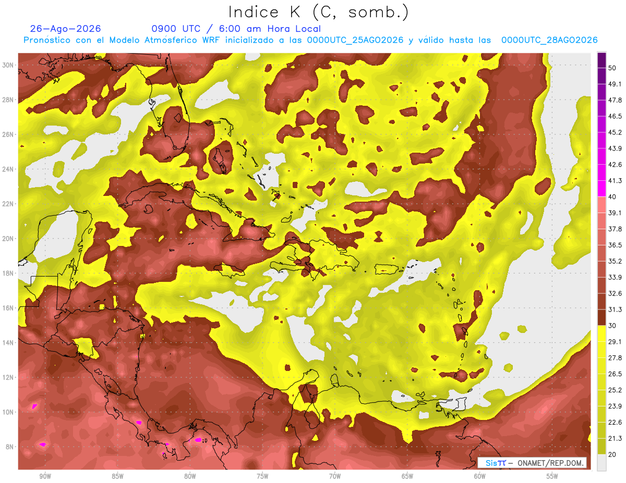Click the latitude label '20N'
The image size is (626, 483).
tap(8, 239)
